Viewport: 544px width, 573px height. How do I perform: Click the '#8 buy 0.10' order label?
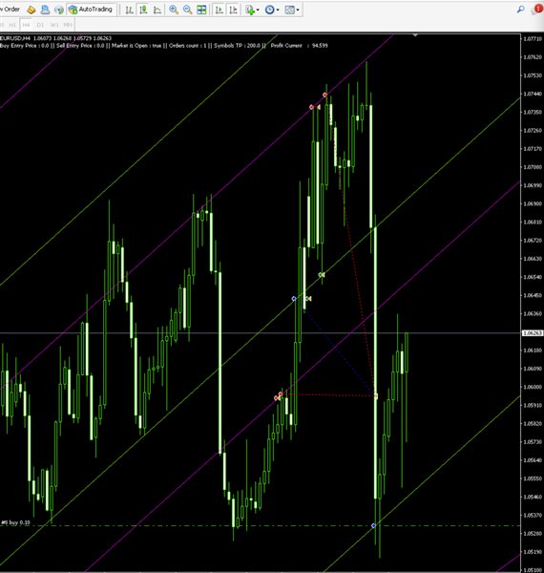point(15,522)
